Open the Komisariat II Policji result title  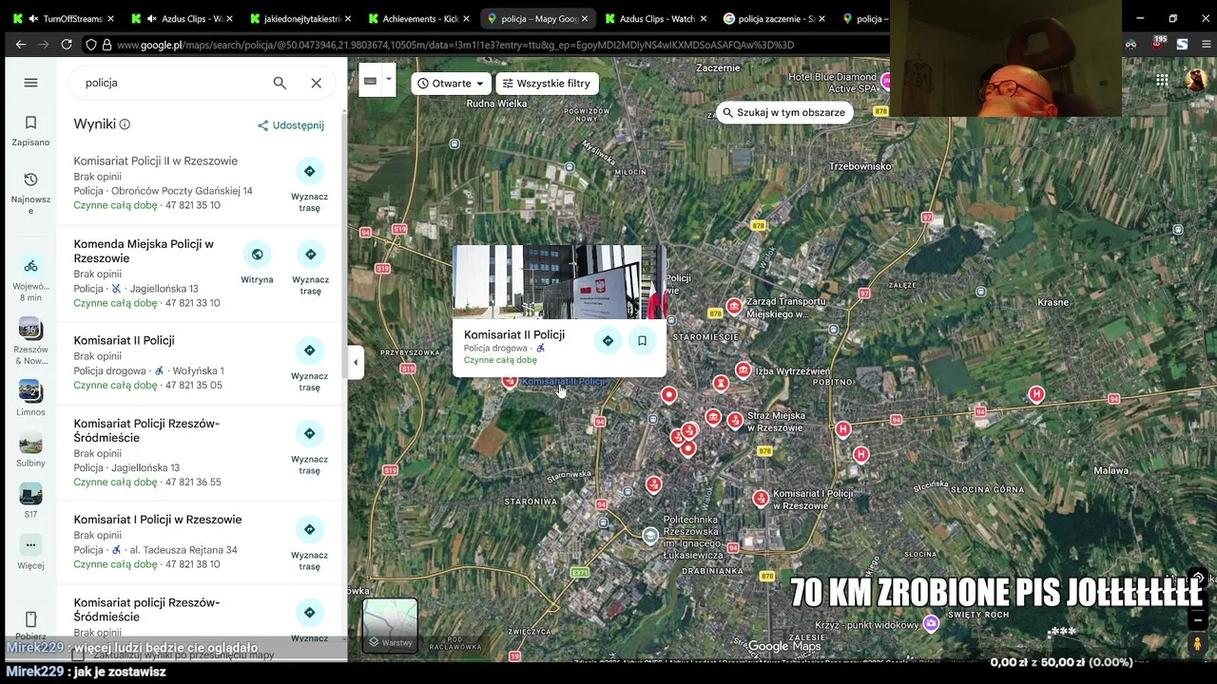tap(124, 340)
